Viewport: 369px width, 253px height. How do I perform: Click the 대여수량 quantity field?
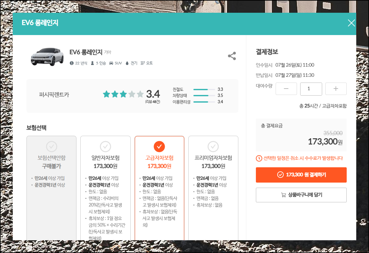point(311,89)
